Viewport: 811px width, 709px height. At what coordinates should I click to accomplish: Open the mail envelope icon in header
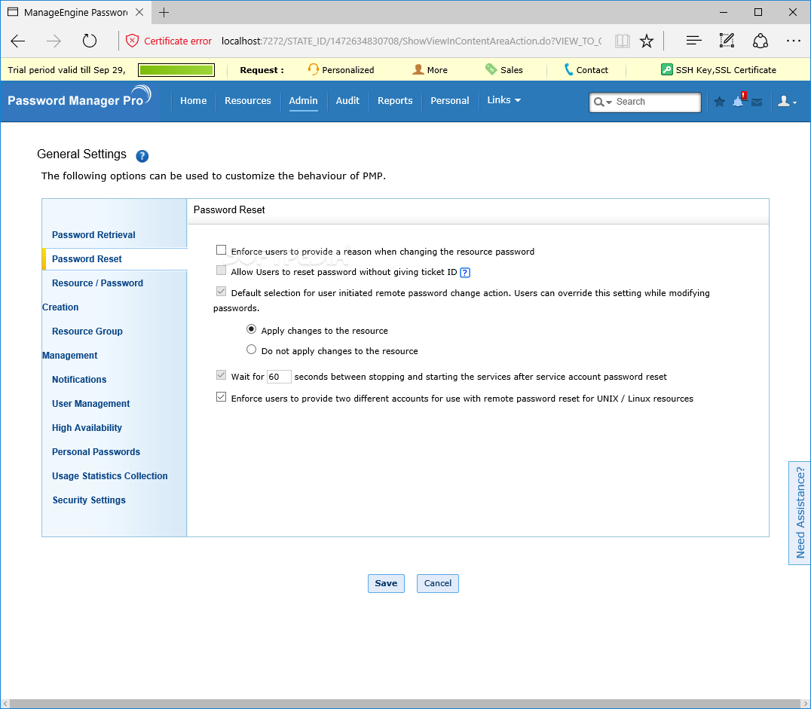click(x=757, y=102)
